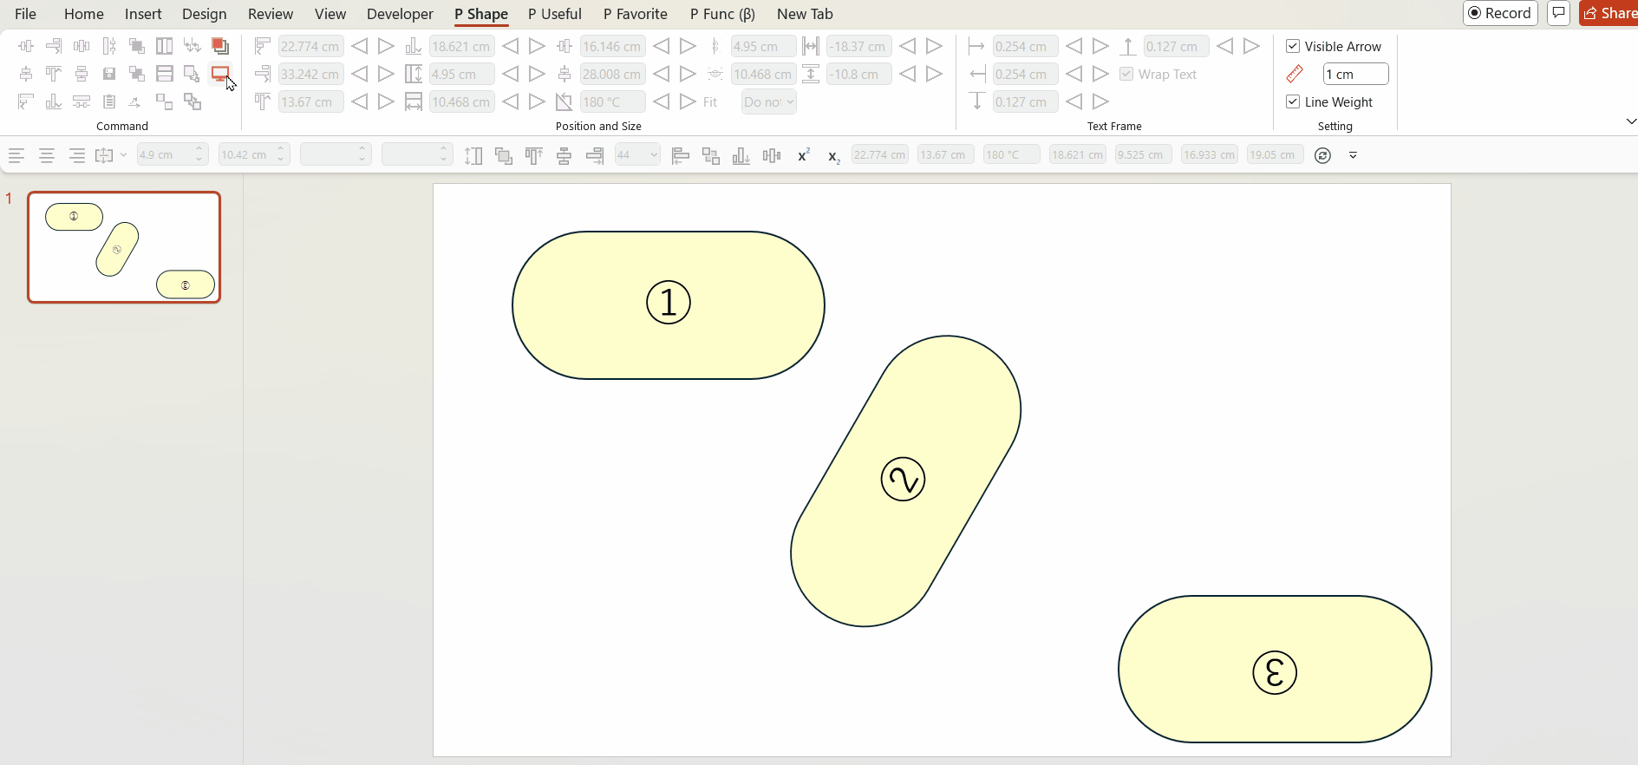Open the 'Do not' fit dropdown
Screen dimensions: 1638x765
(x=768, y=101)
